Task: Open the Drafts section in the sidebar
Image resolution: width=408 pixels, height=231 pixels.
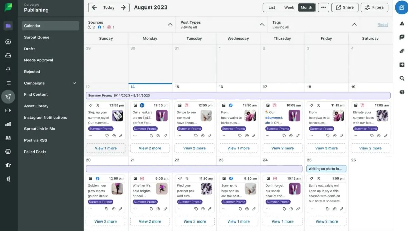Action: click(30, 49)
